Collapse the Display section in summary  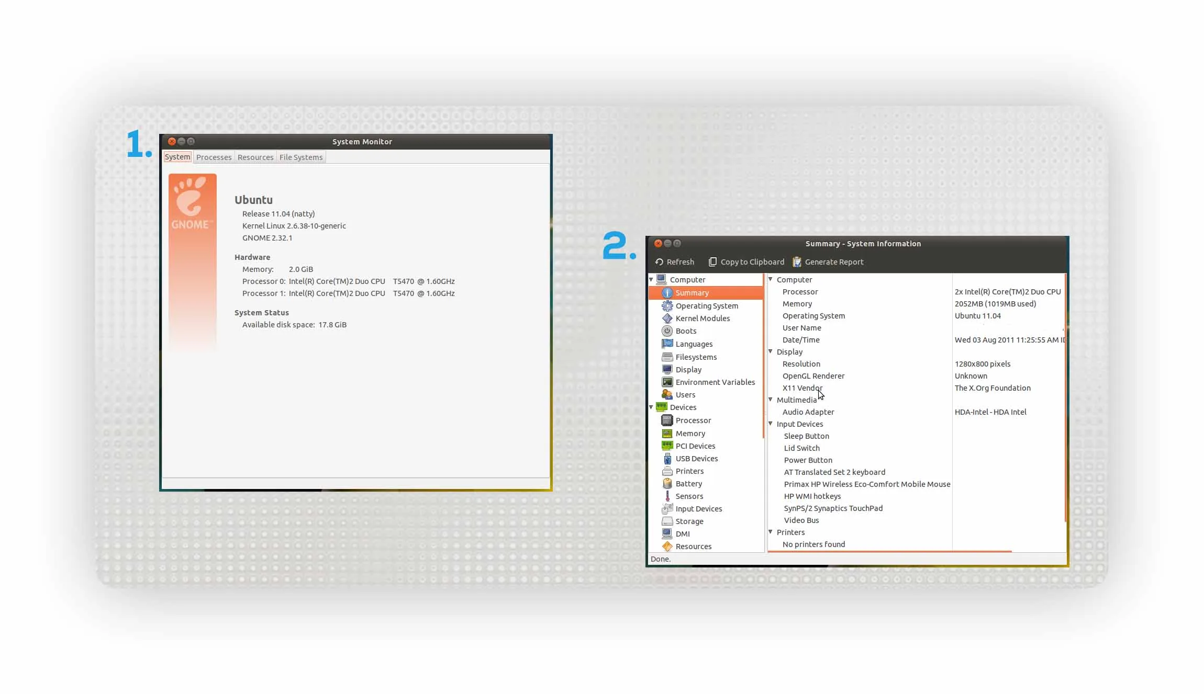click(x=771, y=352)
